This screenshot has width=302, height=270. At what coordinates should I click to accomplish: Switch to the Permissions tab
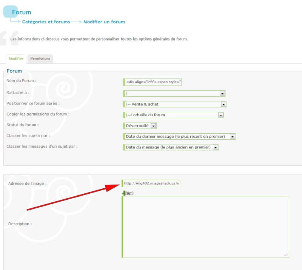pyautogui.click(x=40, y=59)
